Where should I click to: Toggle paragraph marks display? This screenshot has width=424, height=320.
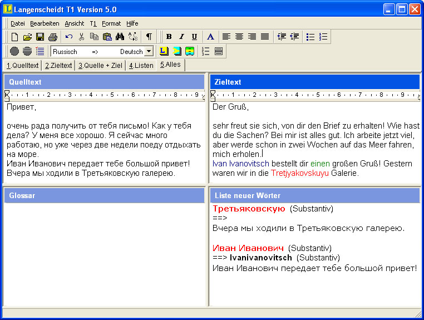point(149,37)
